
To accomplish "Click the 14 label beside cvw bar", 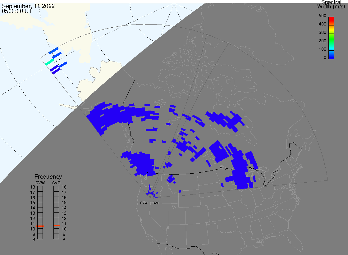I will [33, 208].
